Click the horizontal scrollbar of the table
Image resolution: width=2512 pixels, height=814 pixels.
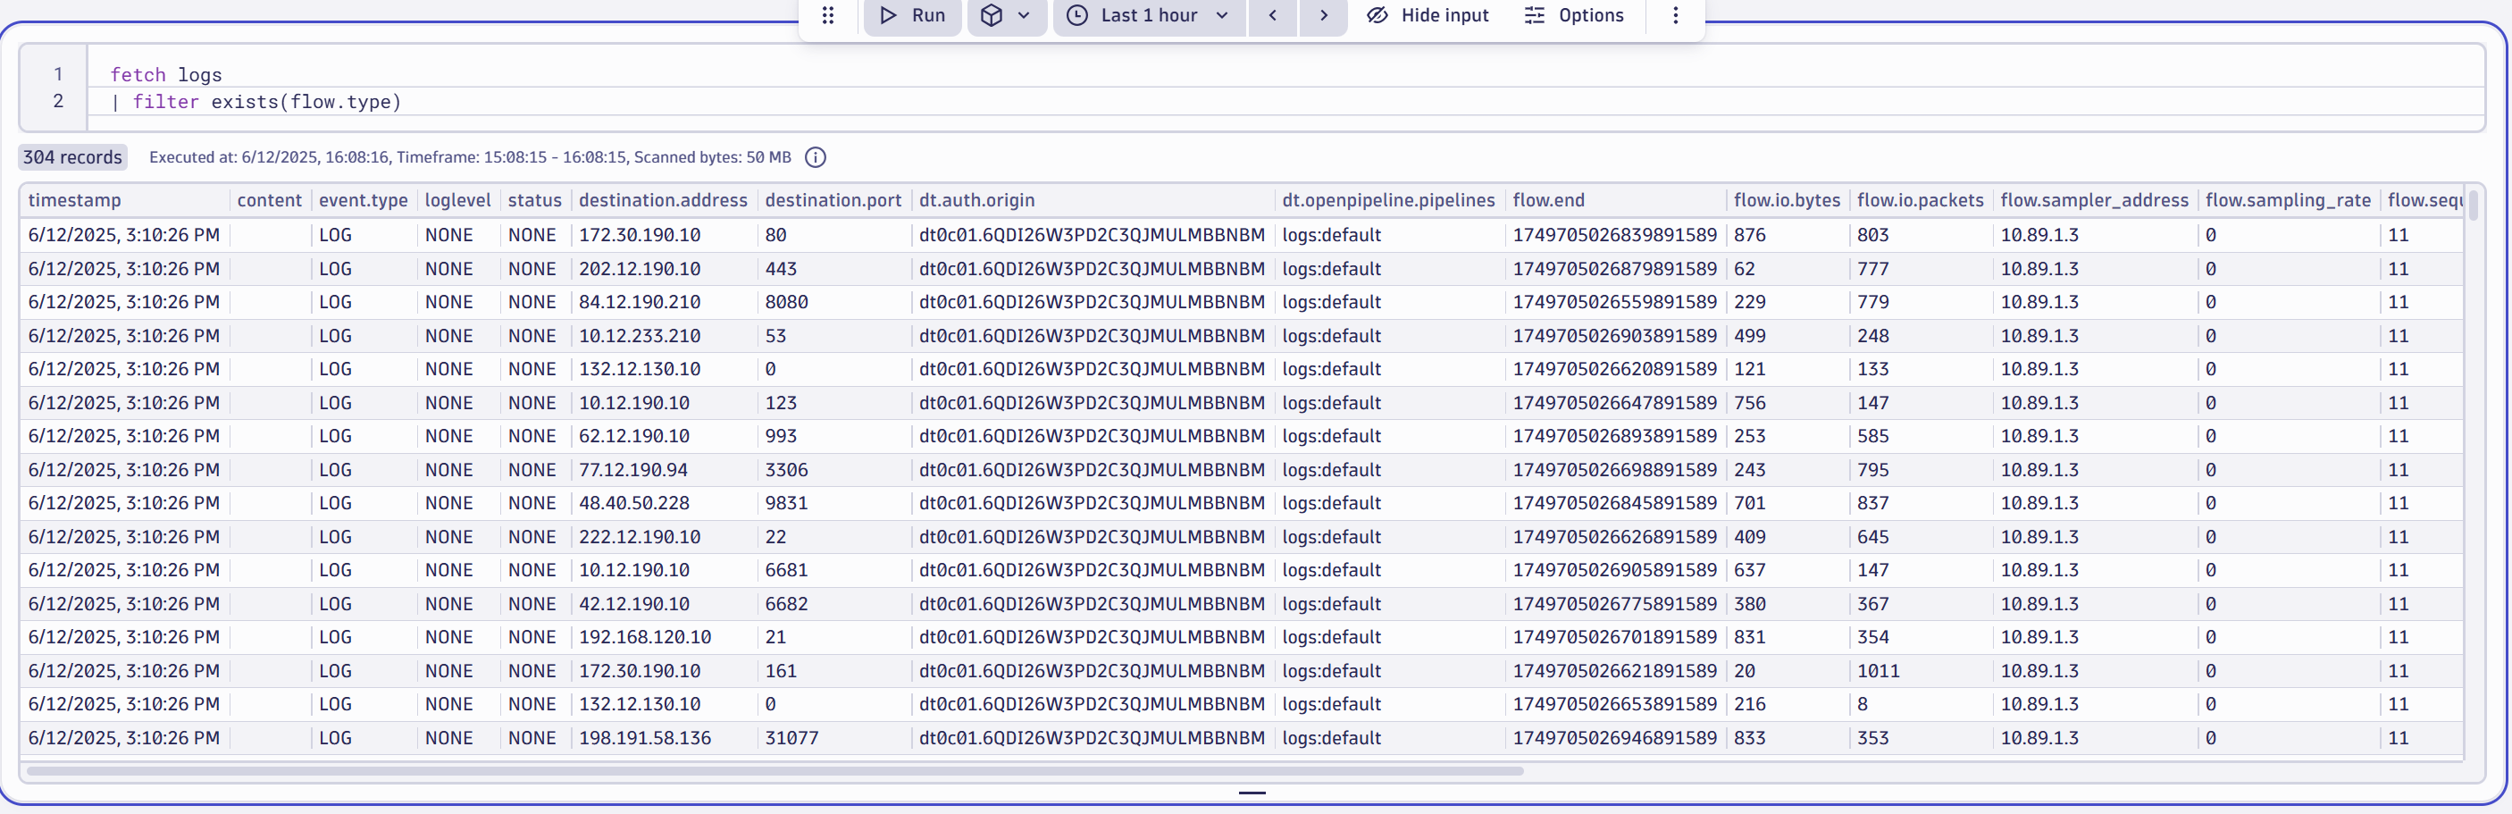(775, 771)
